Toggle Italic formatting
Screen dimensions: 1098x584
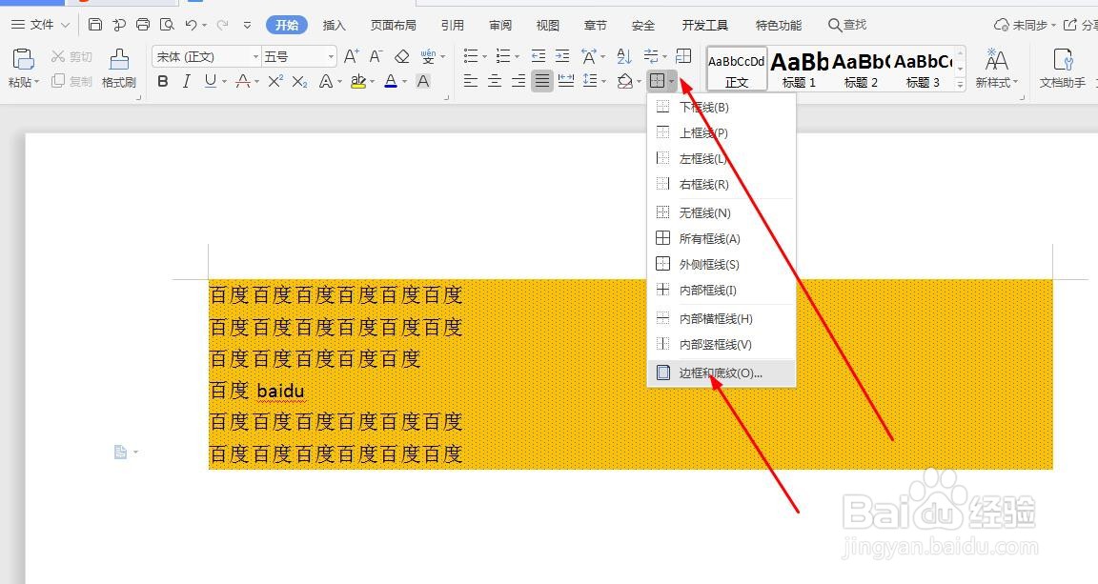pos(186,81)
